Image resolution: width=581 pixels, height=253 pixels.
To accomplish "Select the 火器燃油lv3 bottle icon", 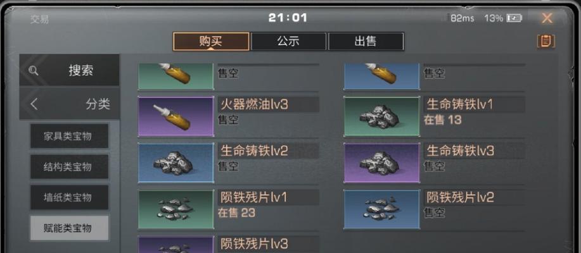I will [176, 116].
